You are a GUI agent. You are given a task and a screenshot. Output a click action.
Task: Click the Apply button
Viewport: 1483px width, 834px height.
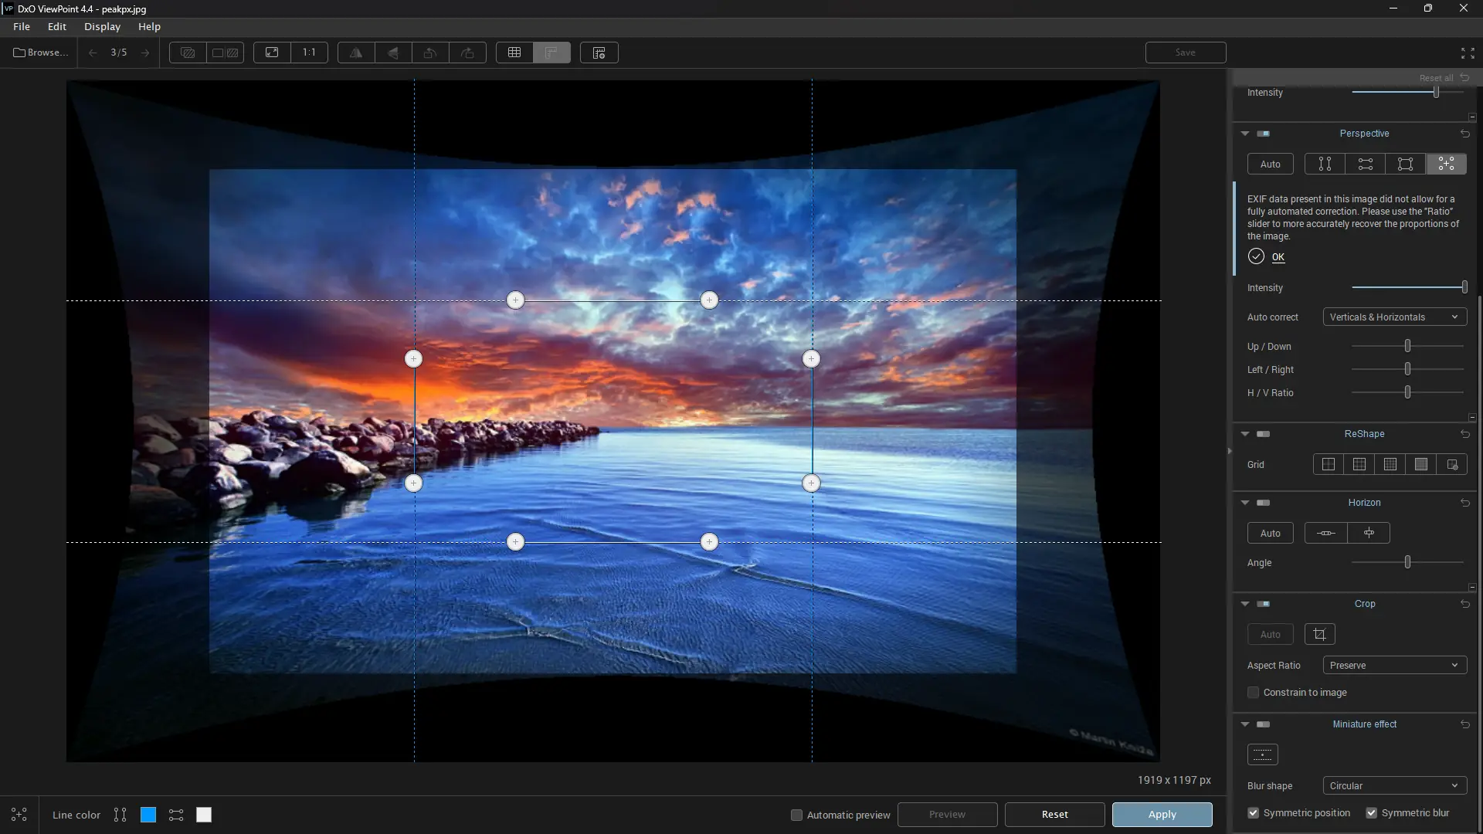pos(1162,814)
